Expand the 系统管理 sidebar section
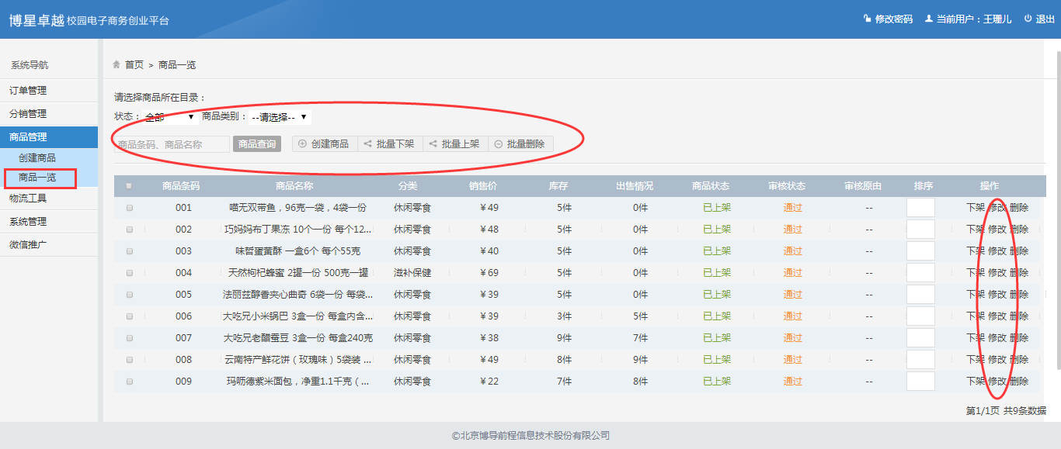Viewport: 1061px width, 449px height. [28, 221]
